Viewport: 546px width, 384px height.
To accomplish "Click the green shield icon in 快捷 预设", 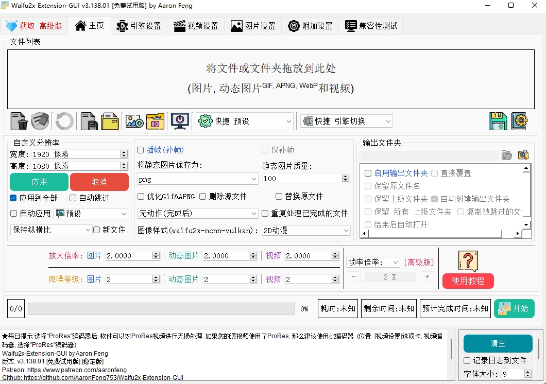I will [206, 121].
